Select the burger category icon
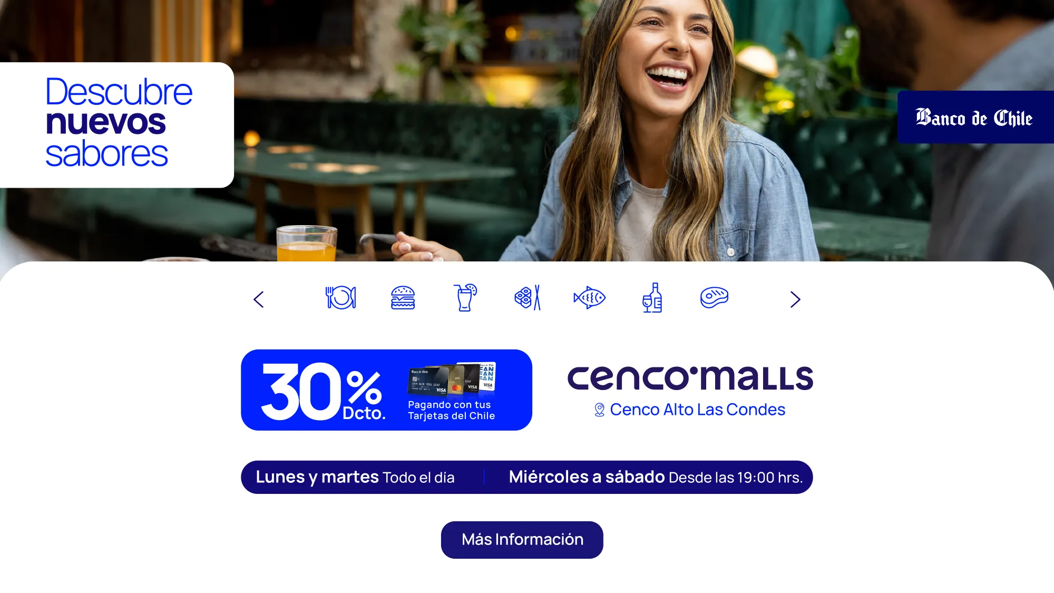The height and width of the screenshot is (593, 1054). pos(403,297)
